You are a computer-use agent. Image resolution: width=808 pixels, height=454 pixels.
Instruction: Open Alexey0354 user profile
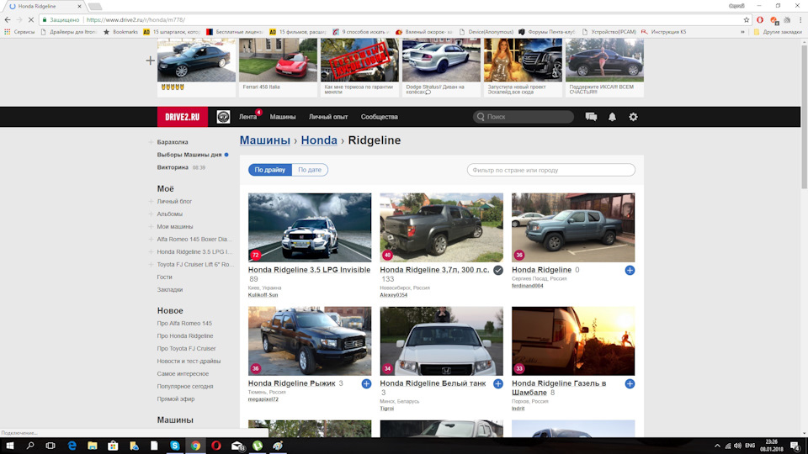coord(394,295)
